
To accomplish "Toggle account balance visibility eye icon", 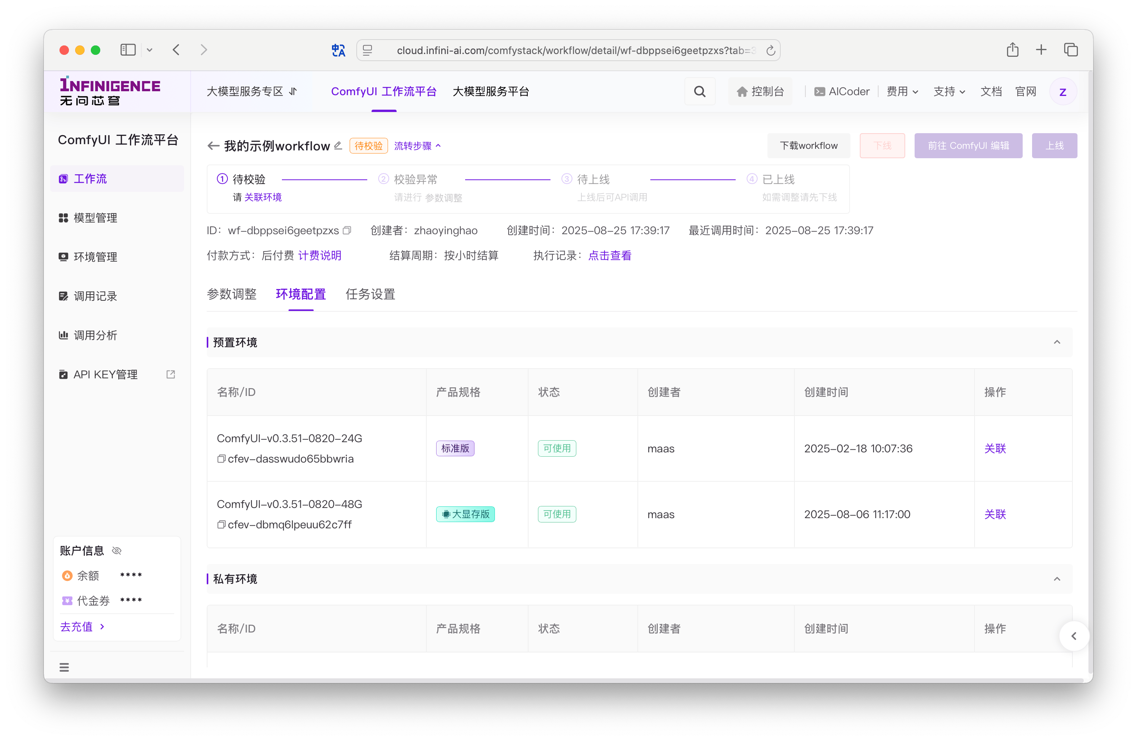I will pos(117,551).
